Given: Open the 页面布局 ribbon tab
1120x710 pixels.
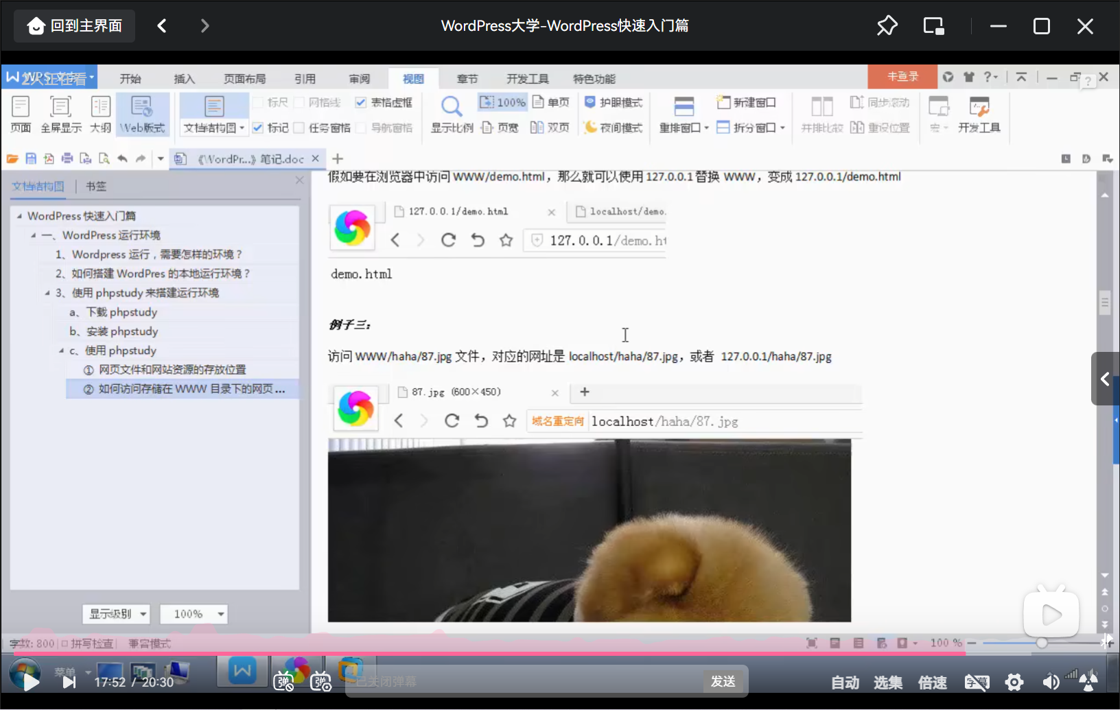Looking at the screenshot, I should click(x=244, y=78).
